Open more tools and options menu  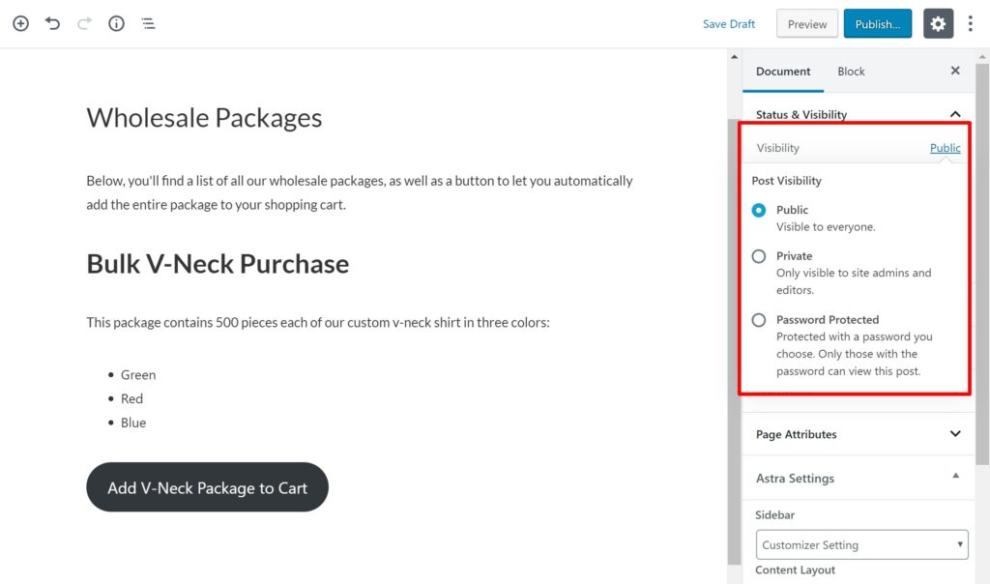click(x=971, y=23)
